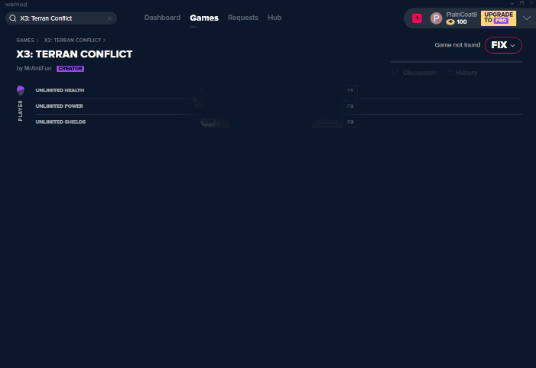Click Upgrade to Pro button
The image size is (536, 368).
pyautogui.click(x=498, y=18)
